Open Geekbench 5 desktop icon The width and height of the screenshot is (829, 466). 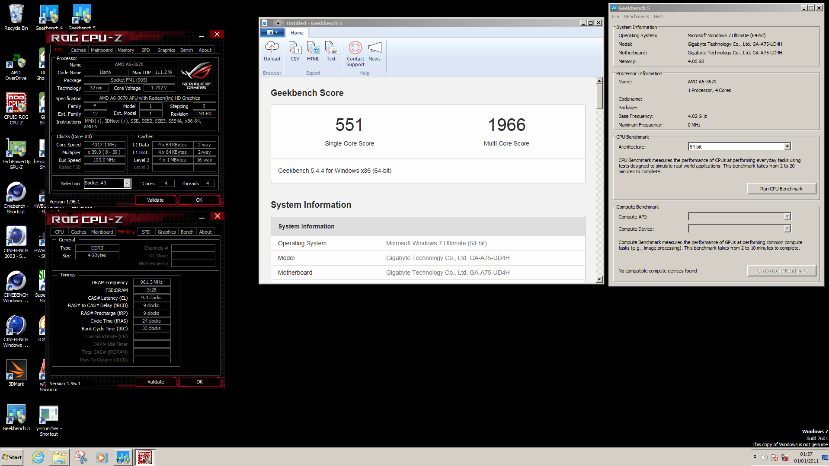(82, 17)
